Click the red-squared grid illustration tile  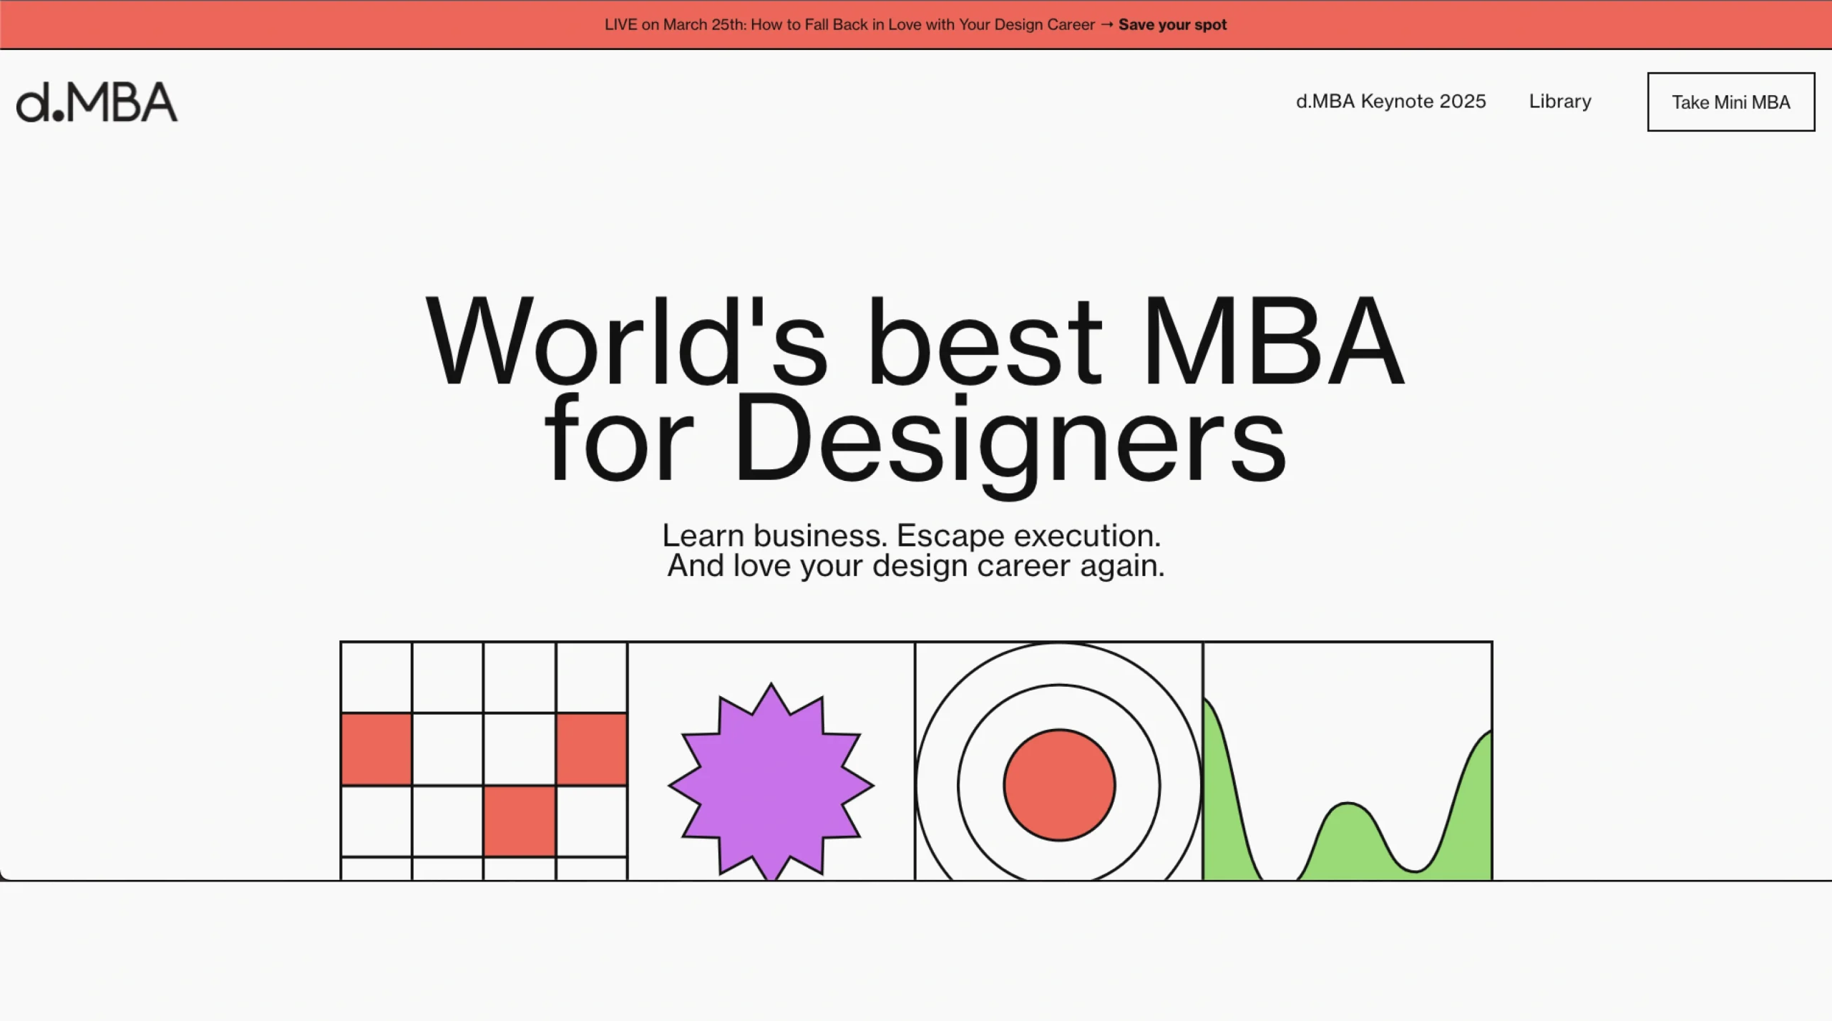[x=484, y=761]
